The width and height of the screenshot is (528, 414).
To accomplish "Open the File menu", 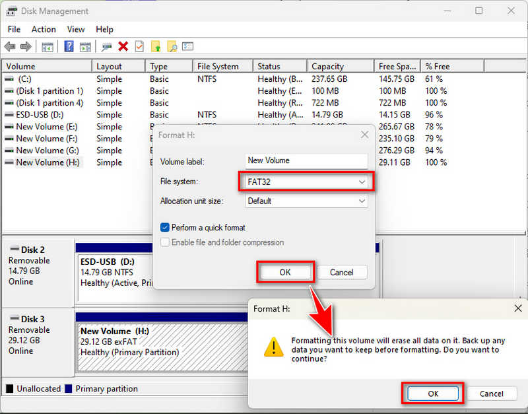I will pyautogui.click(x=14, y=29).
